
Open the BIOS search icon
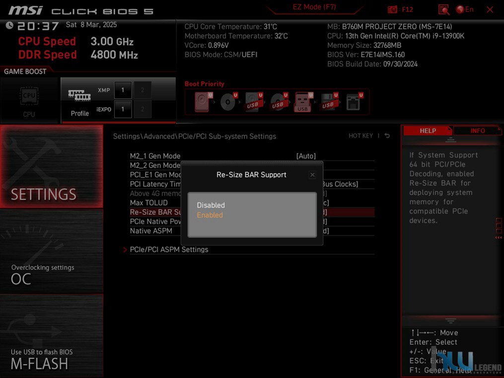pos(443,9)
